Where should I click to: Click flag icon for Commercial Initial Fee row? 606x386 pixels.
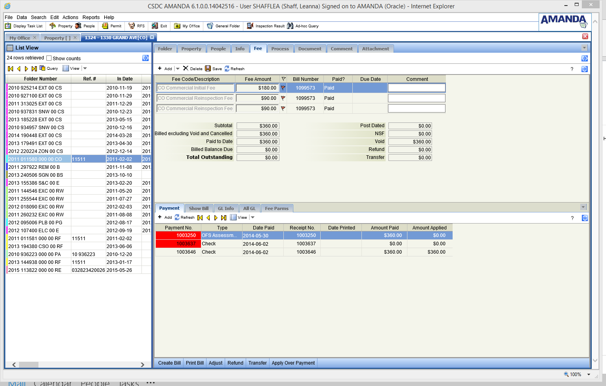283,88
